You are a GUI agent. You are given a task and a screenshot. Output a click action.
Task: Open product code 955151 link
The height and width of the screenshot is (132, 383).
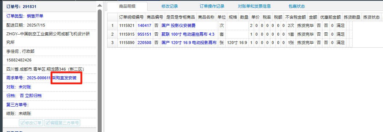click(144, 34)
